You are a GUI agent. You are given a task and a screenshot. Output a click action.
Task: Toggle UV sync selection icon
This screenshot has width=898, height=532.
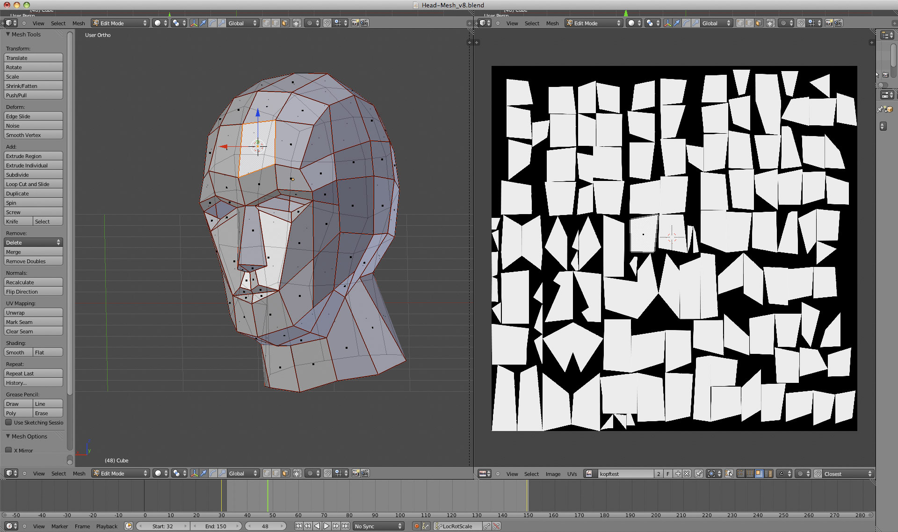click(729, 474)
